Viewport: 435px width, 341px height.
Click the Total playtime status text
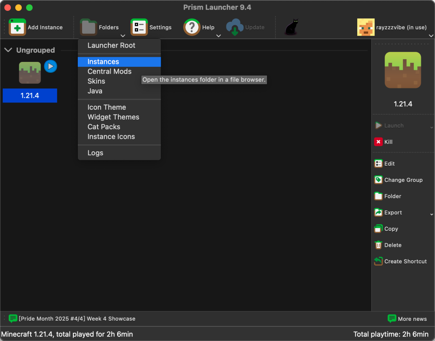pos(391,334)
